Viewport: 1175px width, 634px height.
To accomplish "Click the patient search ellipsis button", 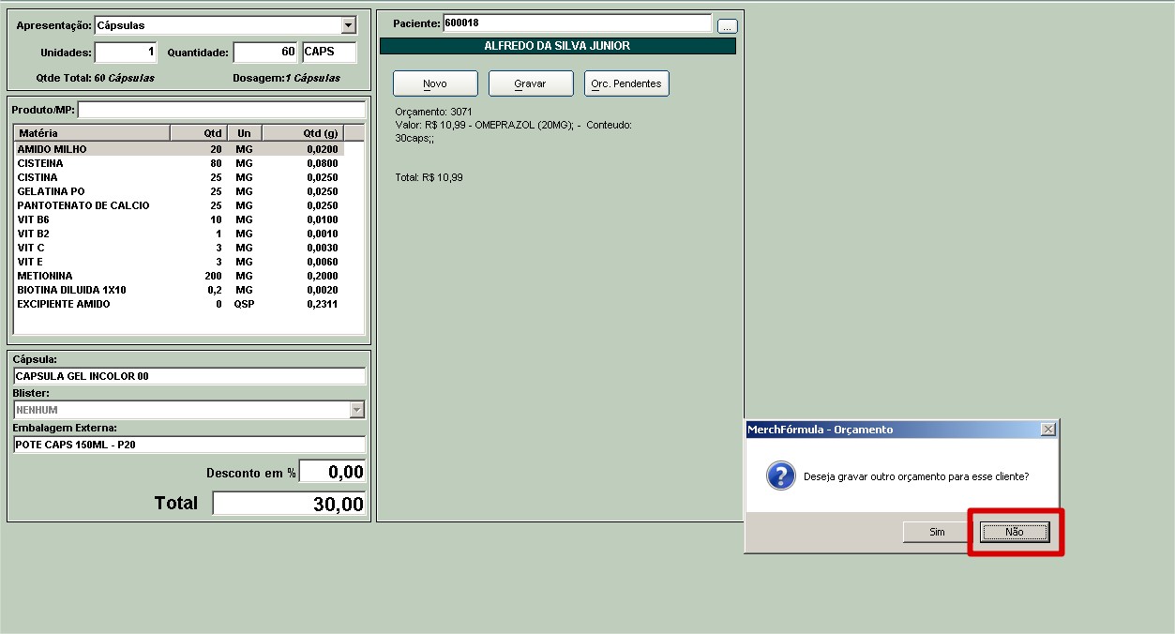I will (x=727, y=26).
